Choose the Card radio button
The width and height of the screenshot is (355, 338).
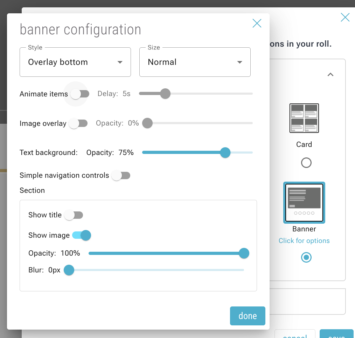click(x=306, y=163)
